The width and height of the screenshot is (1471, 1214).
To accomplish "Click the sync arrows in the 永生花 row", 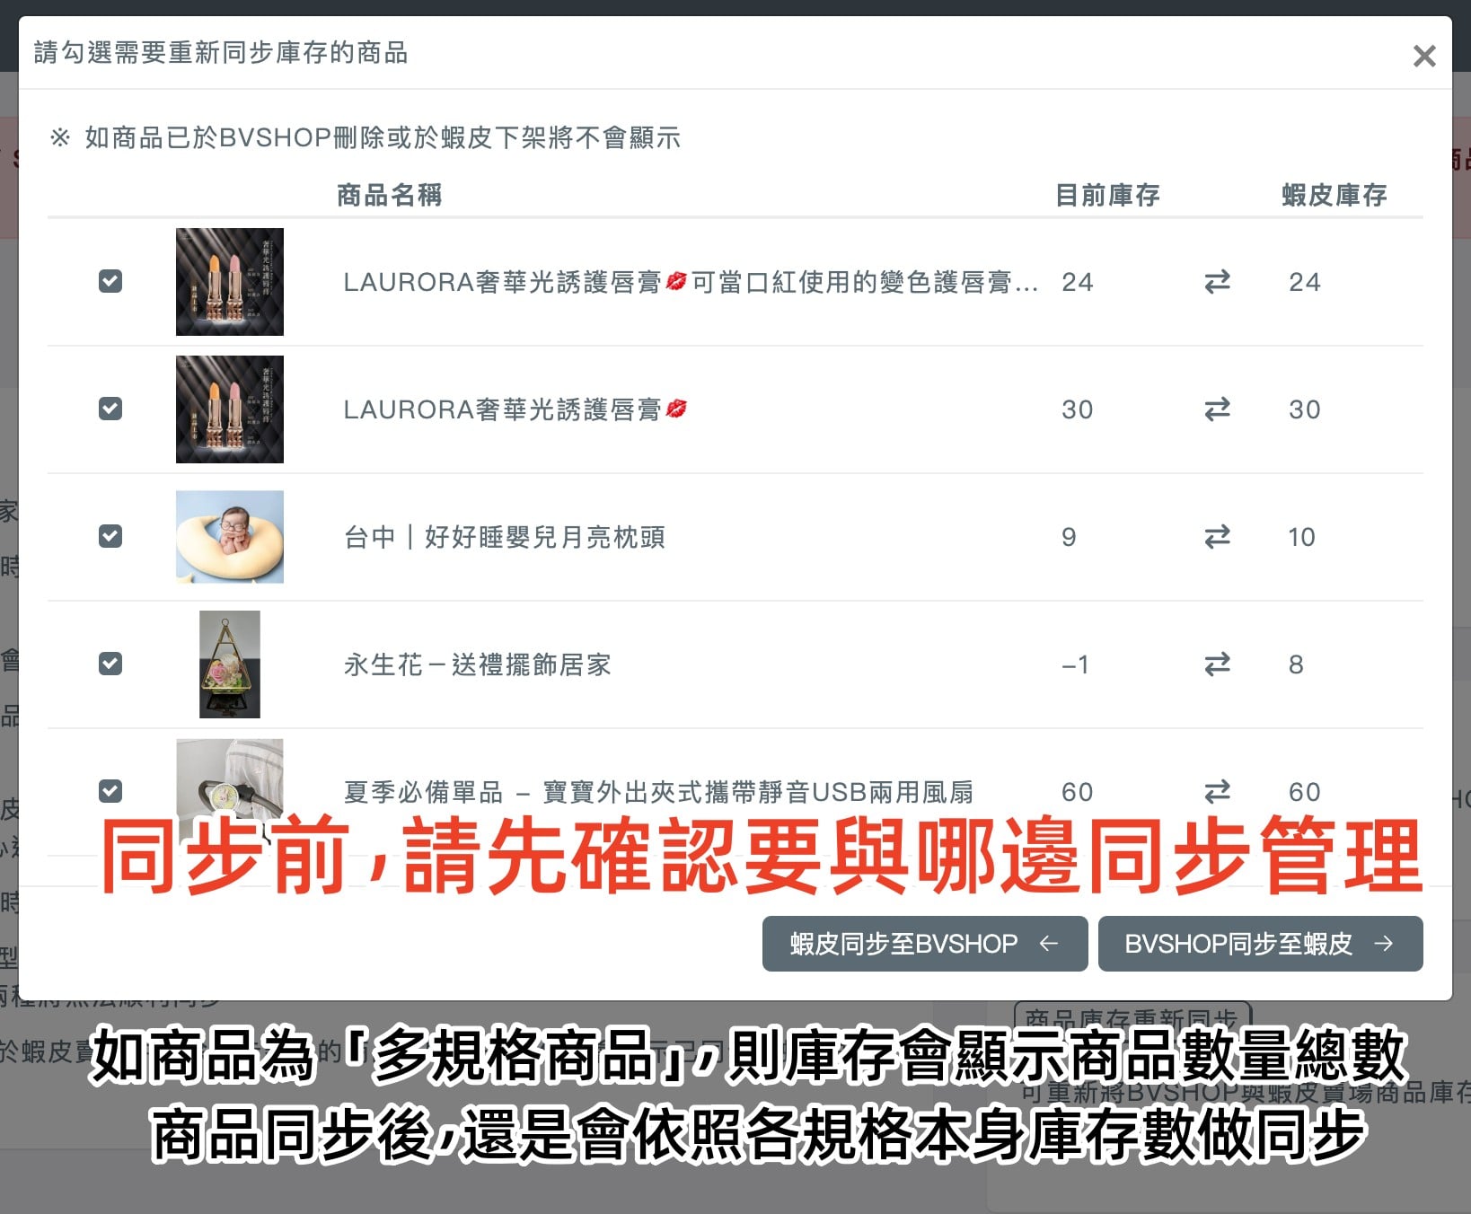I will (1217, 664).
